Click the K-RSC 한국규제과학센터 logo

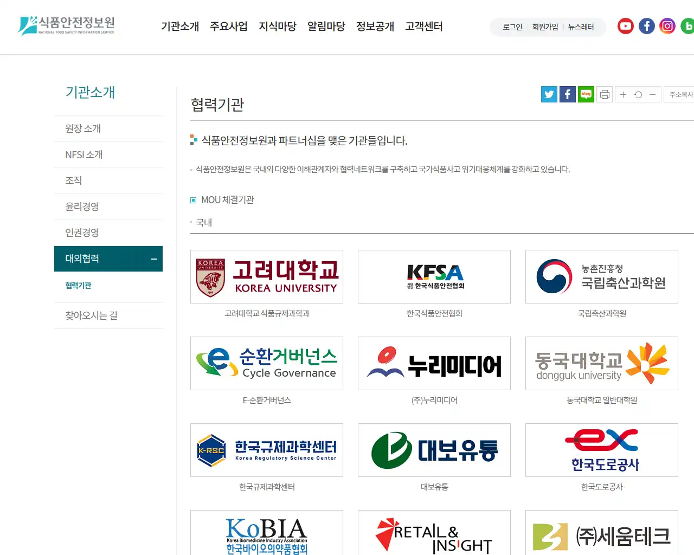(267, 450)
